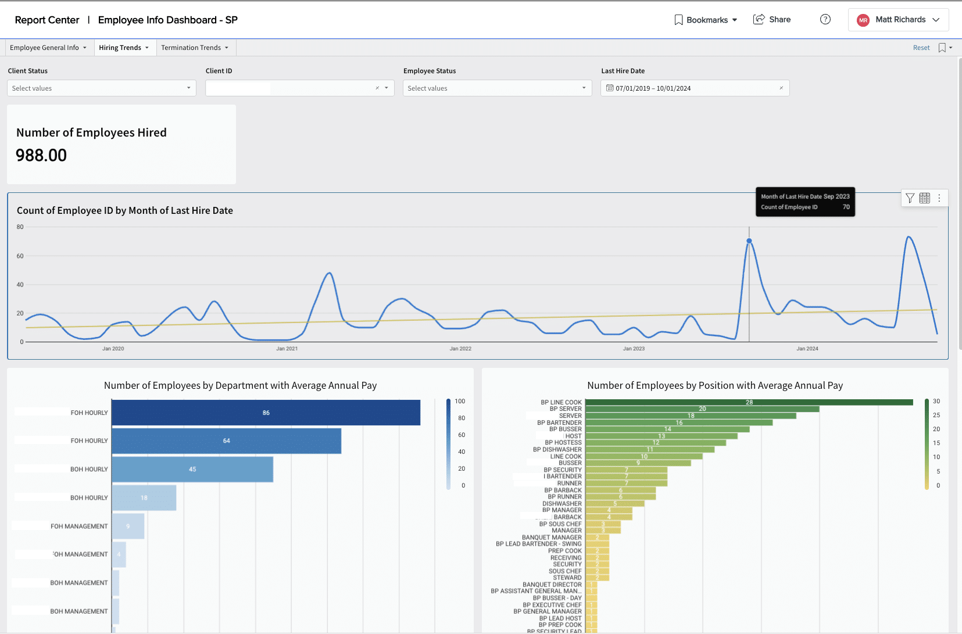Click the Reset link to clear filters
962x634 pixels.
(921, 47)
